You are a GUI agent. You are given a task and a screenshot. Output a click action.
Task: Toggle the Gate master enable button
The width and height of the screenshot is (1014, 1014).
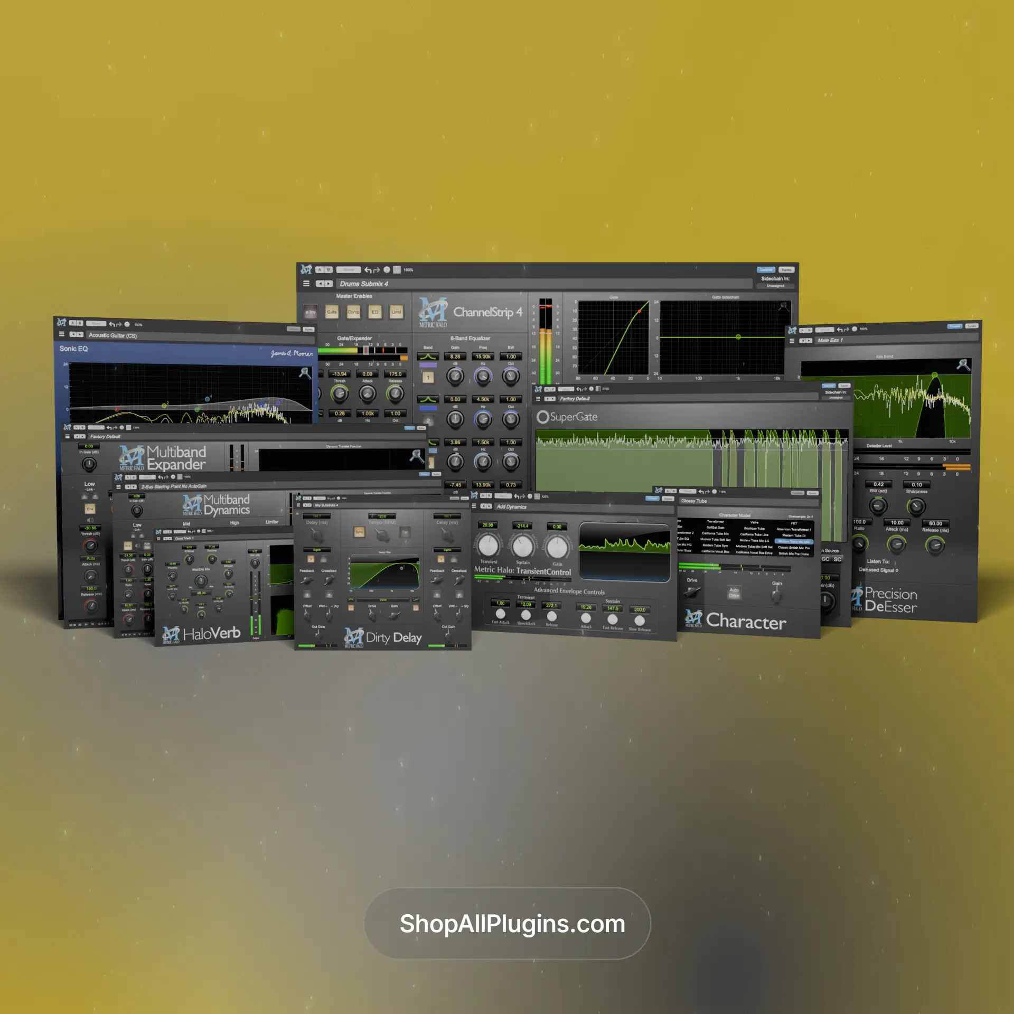pos(332,312)
